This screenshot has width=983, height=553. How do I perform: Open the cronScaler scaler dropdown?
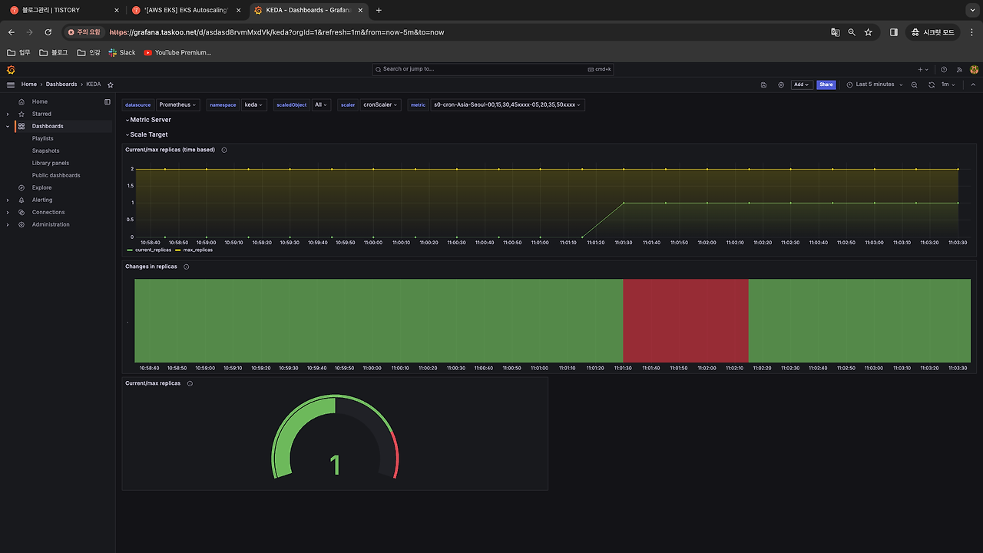(x=380, y=104)
